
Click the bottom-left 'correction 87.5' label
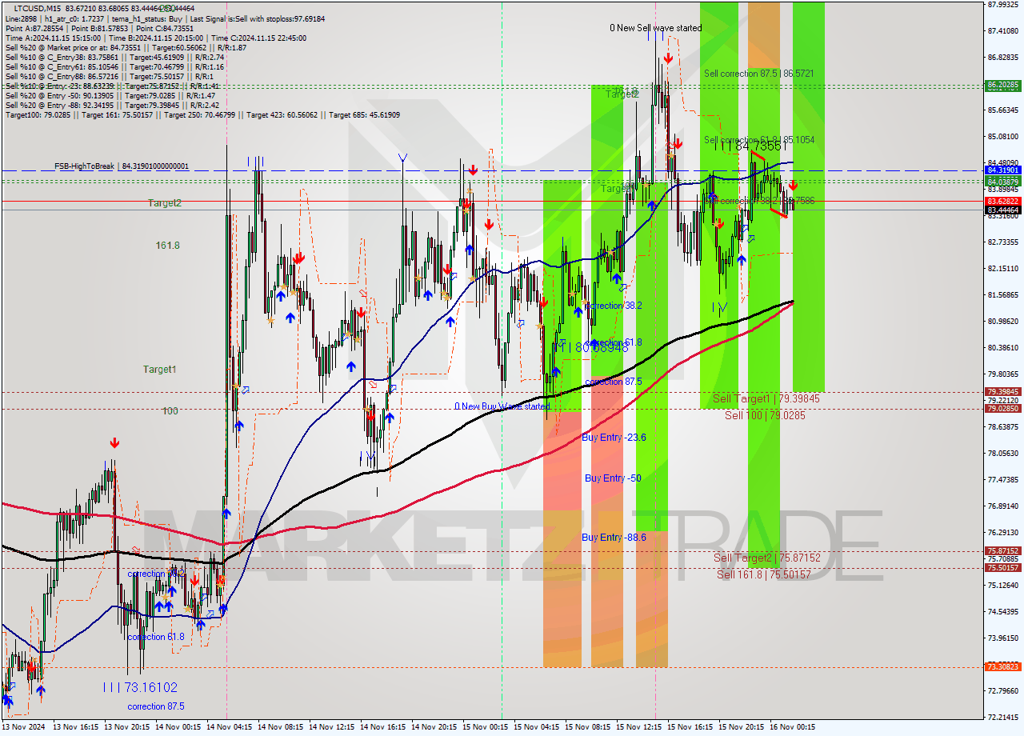pos(156,706)
